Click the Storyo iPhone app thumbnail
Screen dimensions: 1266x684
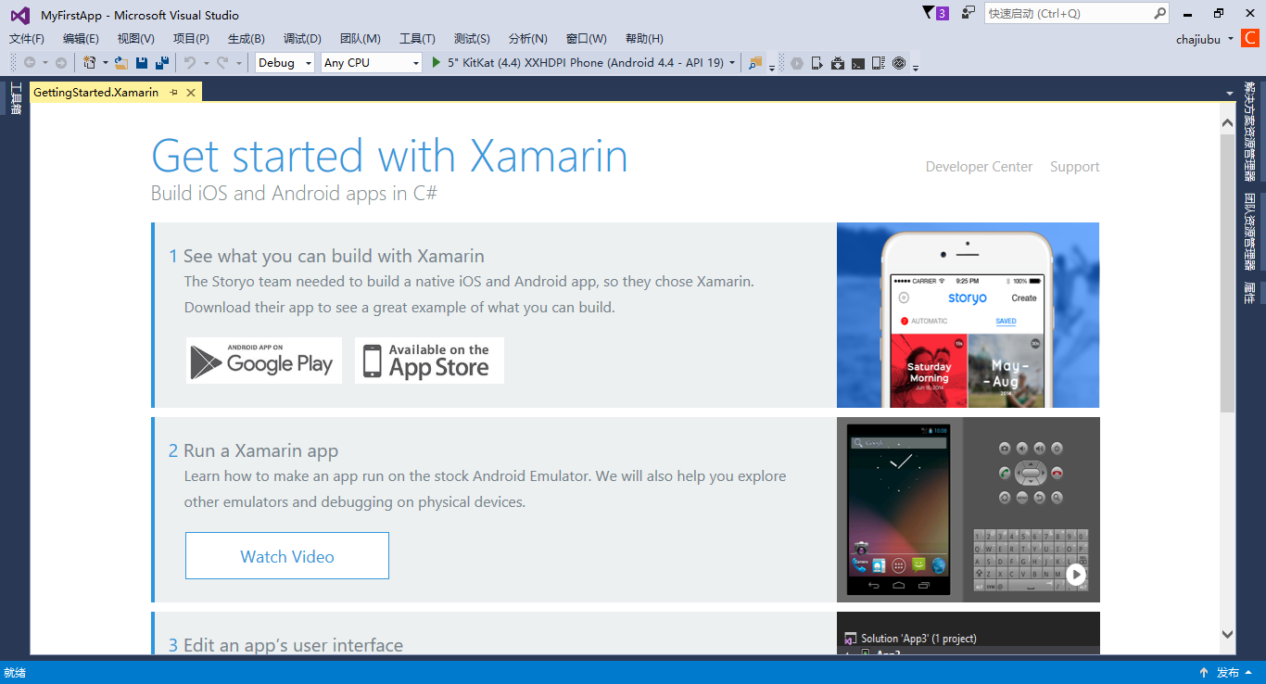point(968,315)
